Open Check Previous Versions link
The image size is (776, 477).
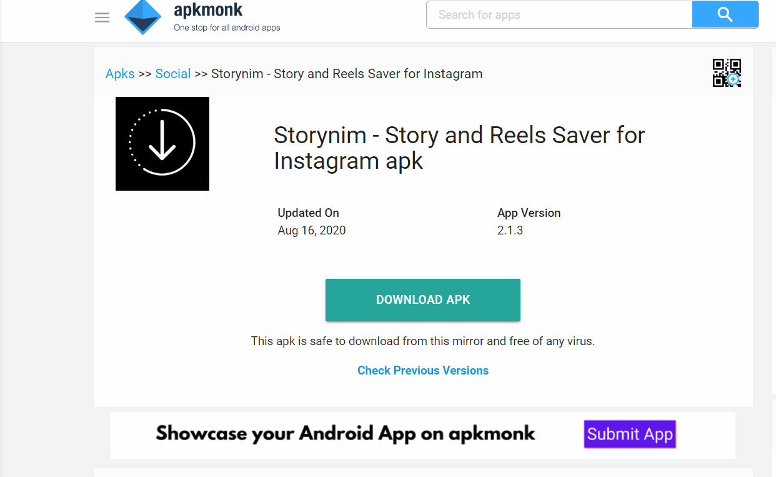(423, 371)
